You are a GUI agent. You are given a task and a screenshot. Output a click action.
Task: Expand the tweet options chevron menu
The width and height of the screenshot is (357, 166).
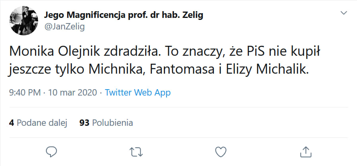pos(344,14)
